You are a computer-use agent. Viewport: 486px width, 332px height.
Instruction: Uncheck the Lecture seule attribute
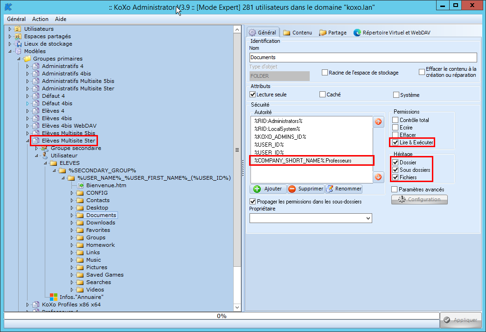point(253,95)
